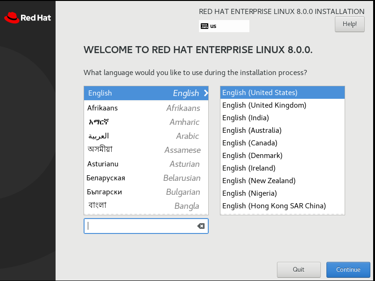Choose English (New Zealand) locale
This screenshot has width=375, height=281.
point(283,181)
